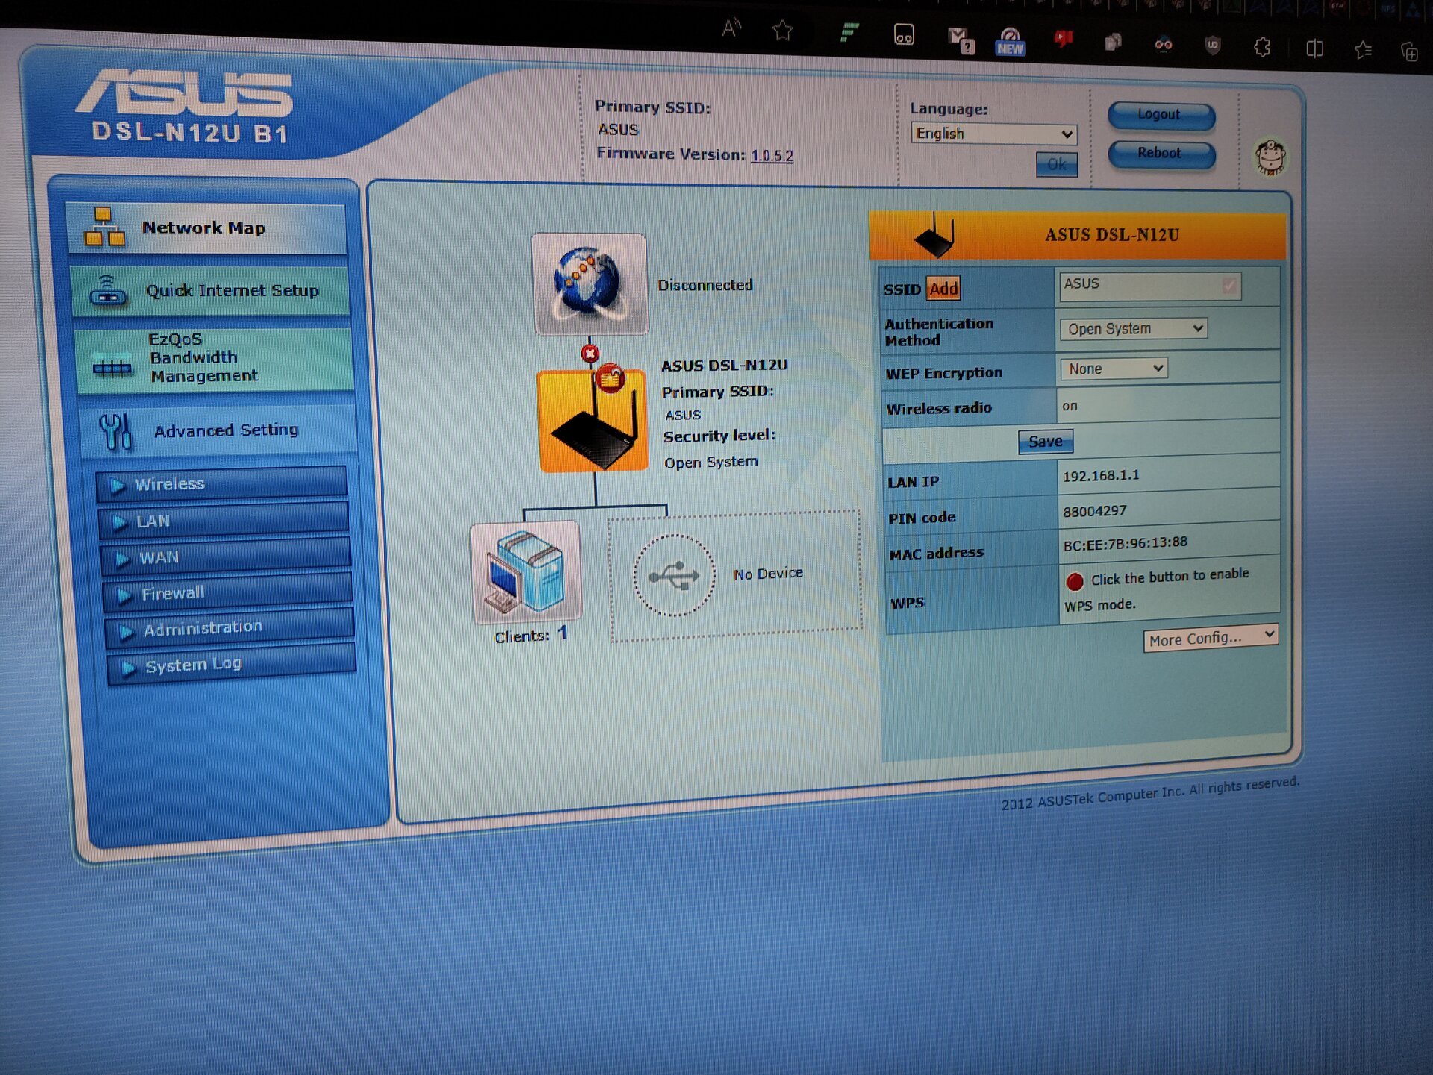Expand the Wireless menu item
The height and width of the screenshot is (1075, 1433).
pos(222,483)
